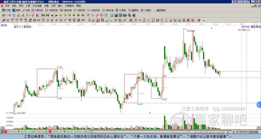Follow the 主页 homepage link
Screen dimensions: 261x139
pyautogui.click(x=247, y=2)
